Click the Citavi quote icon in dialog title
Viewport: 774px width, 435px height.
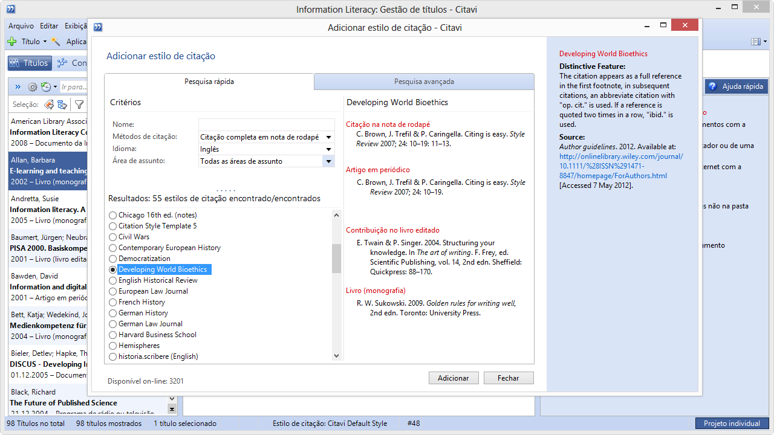click(98, 27)
